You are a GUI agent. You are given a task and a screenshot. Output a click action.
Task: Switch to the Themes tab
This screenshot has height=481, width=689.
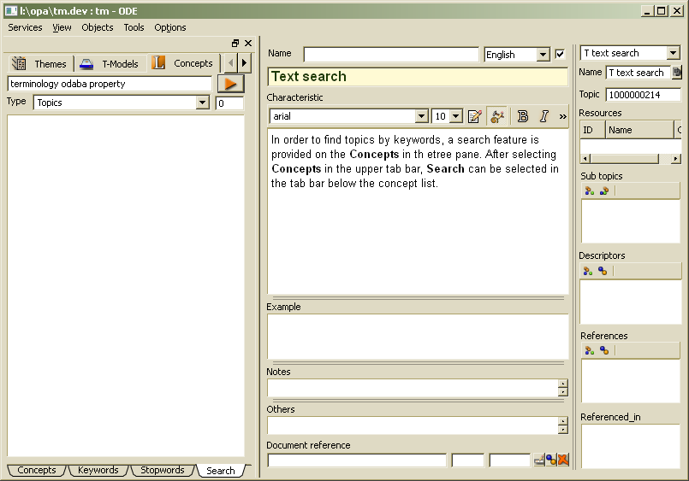(x=39, y=63)
